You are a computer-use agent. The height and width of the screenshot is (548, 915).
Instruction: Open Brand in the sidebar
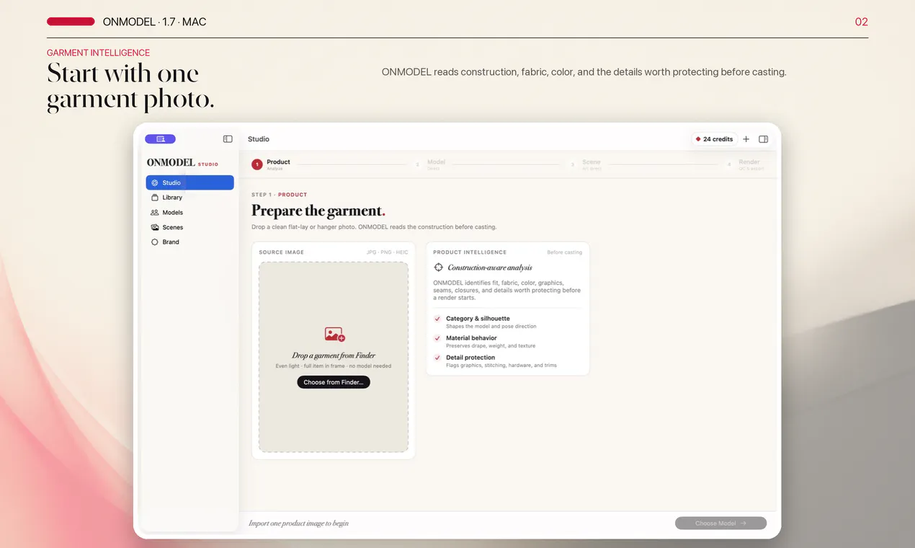(189, 242)
